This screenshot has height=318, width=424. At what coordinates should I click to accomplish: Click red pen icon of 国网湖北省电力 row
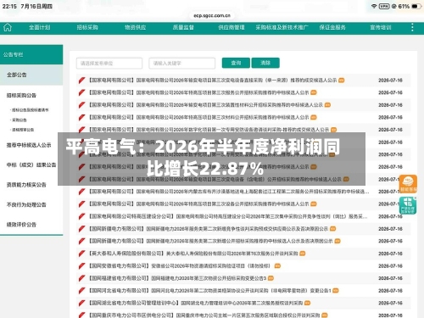[81, 303]
